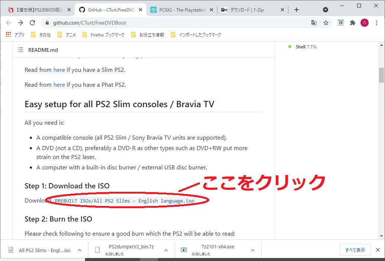Viewport: 385px width, 261px height.
Task: Select the GitHub CTurt/FreeDVDBoot tab
Action: click(x=110, y=10)
